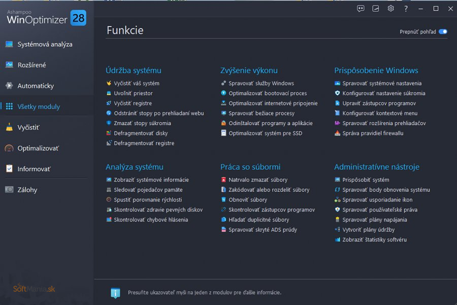The width and height of the screenshot is (457, 305).
Task: Click the WinOptimizer 28 logo
Action: [x=47, y=17]
